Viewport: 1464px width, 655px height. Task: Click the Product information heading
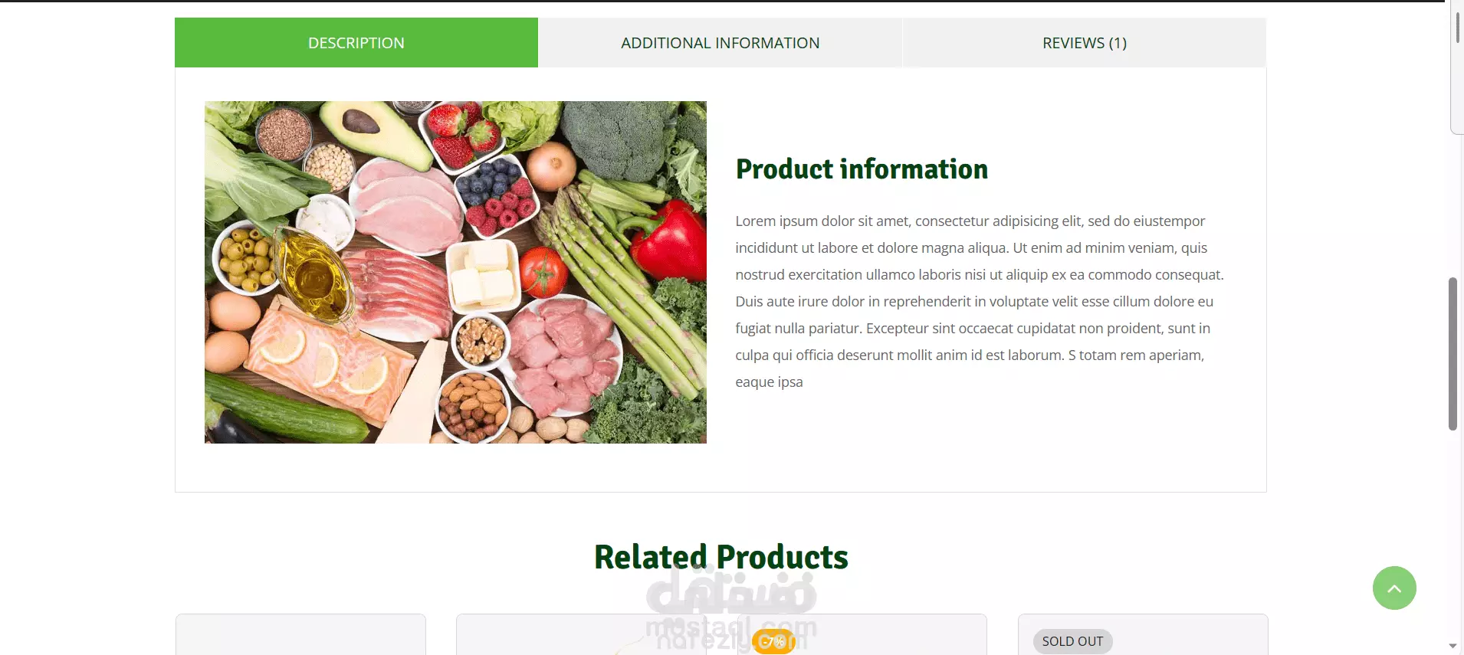click(x=862, y=169)
